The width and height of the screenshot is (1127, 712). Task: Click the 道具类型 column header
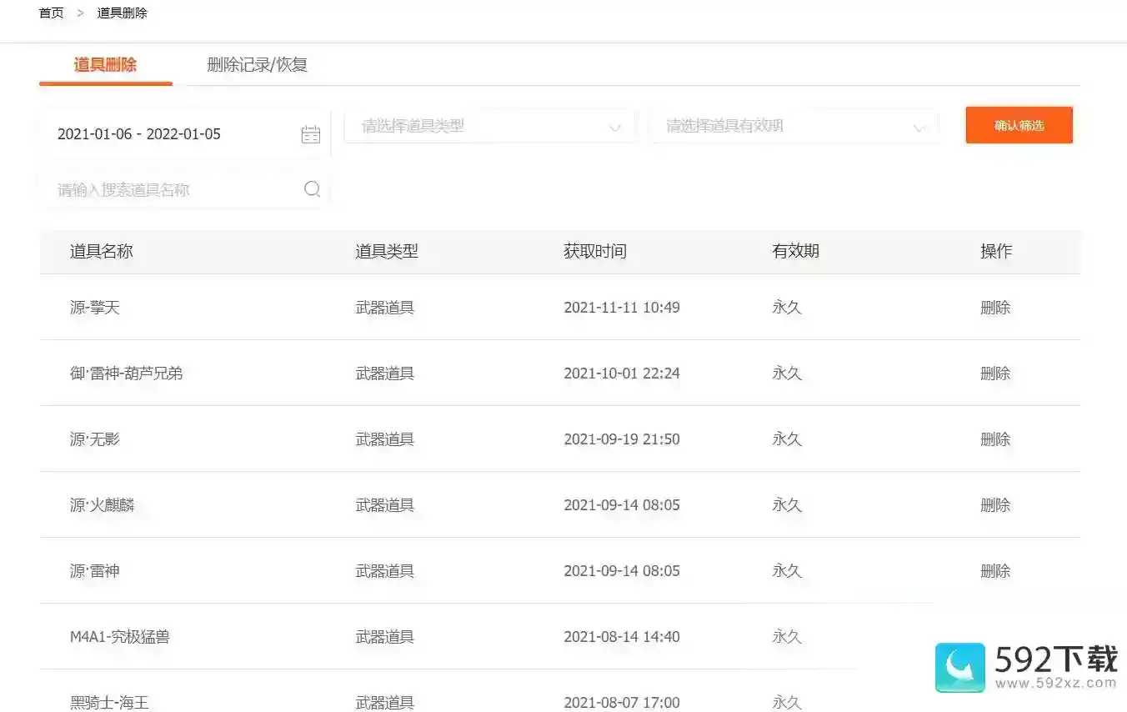coord(387,251)
